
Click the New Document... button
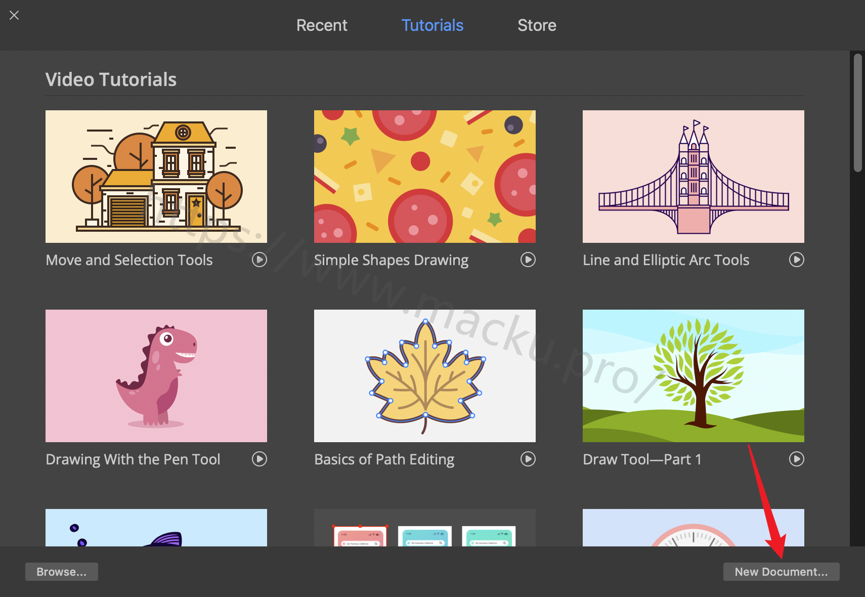782,572
